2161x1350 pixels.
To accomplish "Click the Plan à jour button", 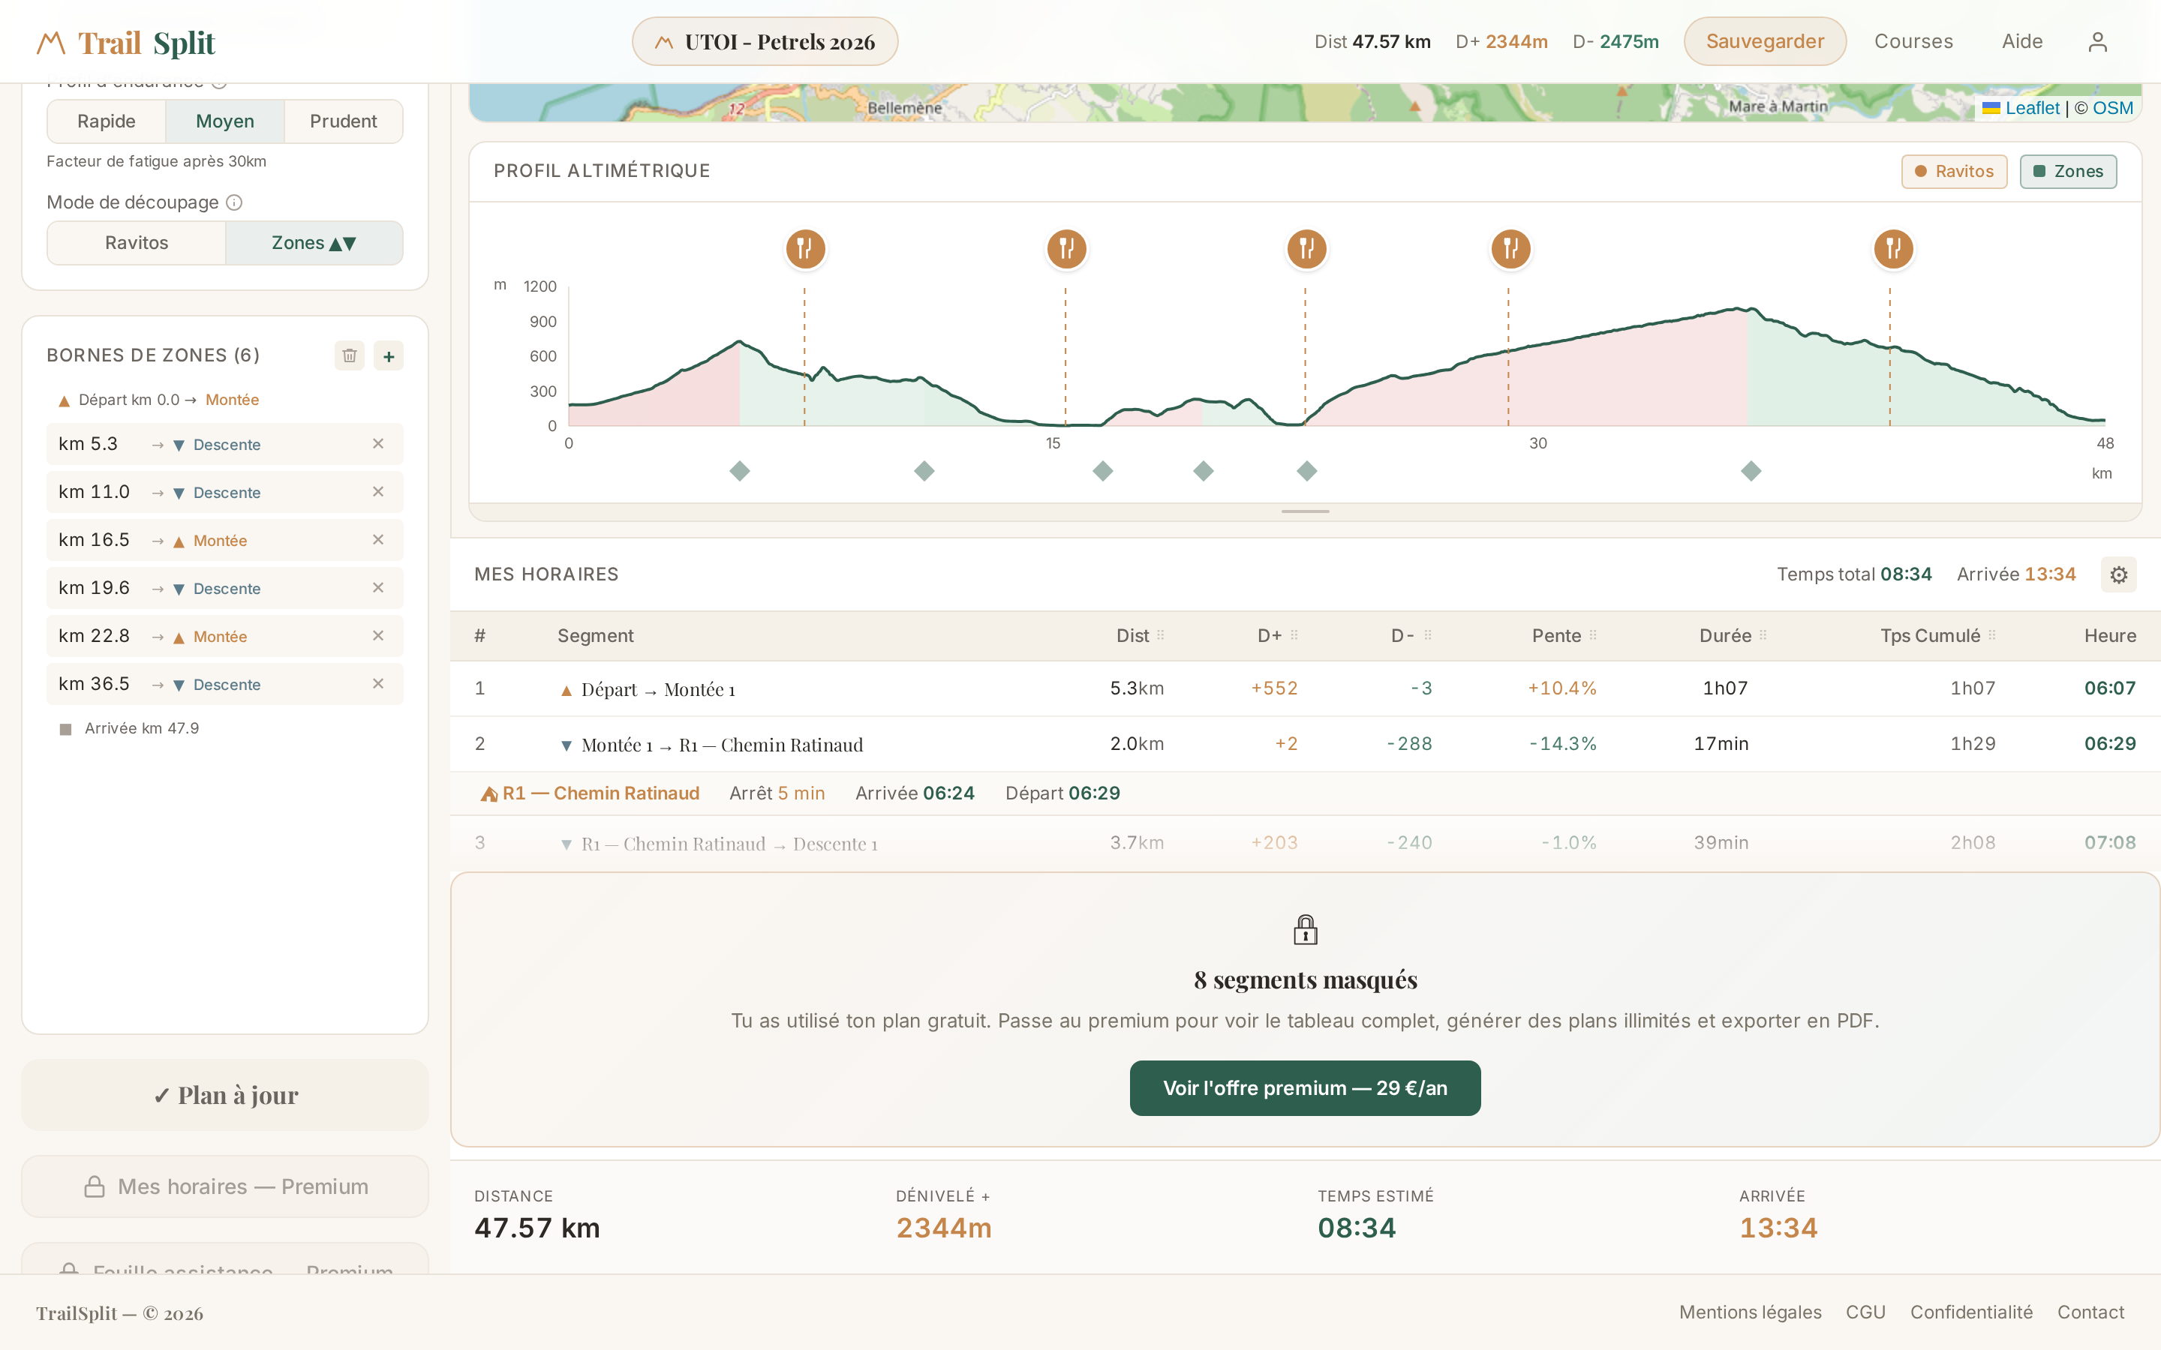I will [x=225, y=1096].
